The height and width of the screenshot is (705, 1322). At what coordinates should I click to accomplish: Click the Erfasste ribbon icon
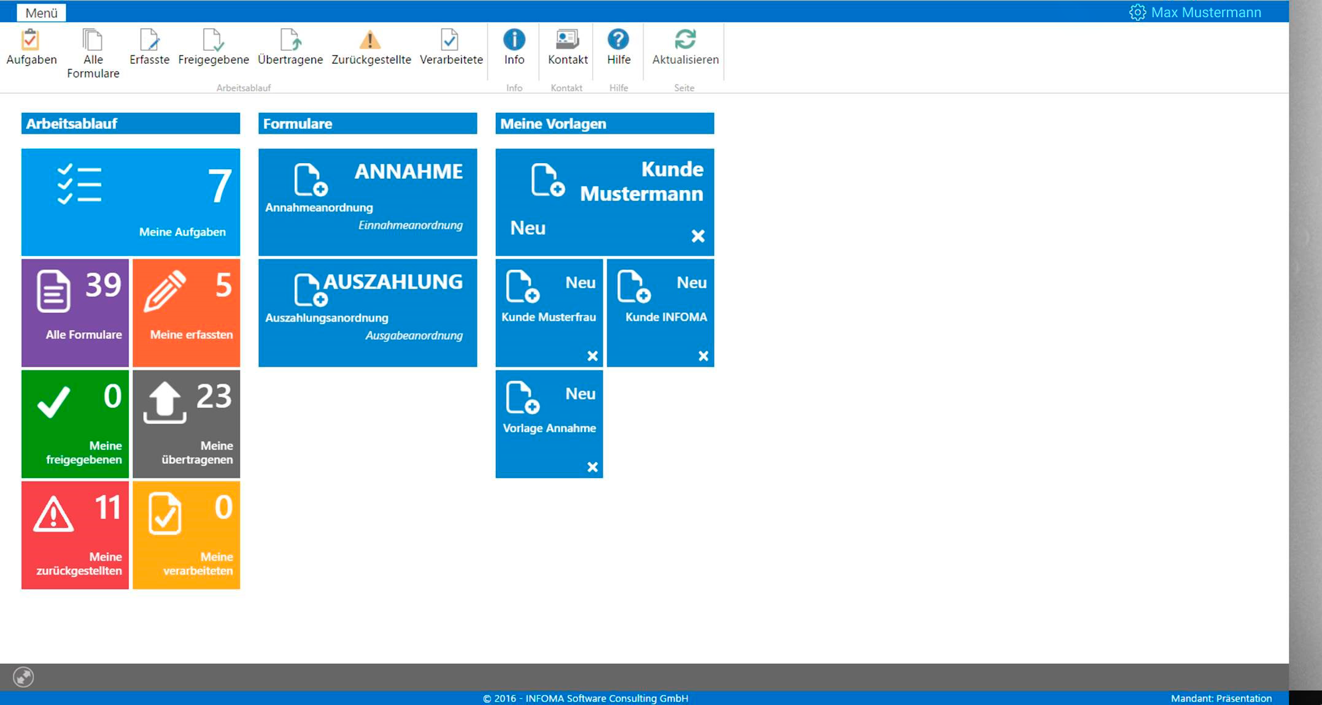[x=149, y=40]
